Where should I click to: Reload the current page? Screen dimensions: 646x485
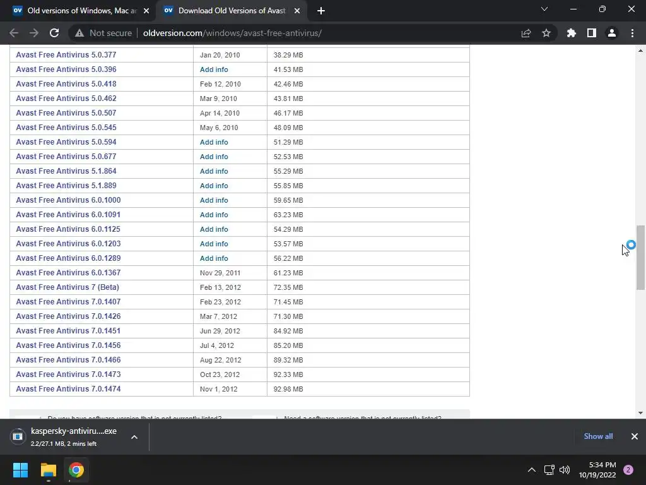54,33
